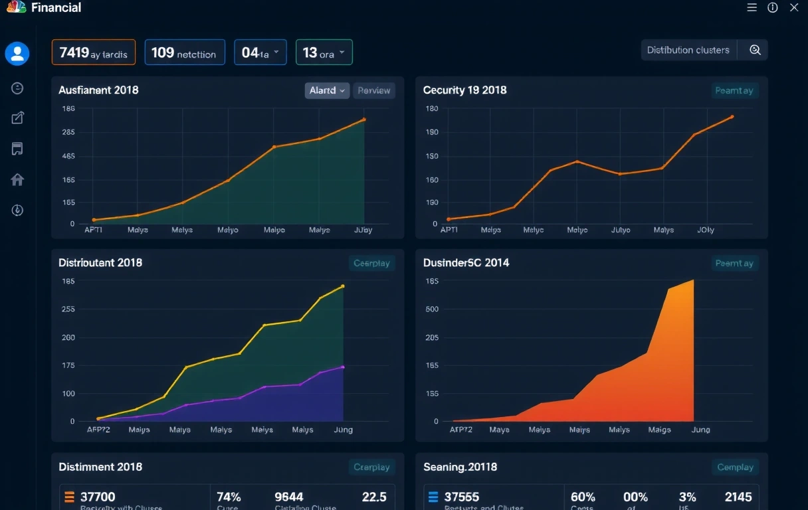
Task: Click the 7419 stat card
Action: [93, 52]
